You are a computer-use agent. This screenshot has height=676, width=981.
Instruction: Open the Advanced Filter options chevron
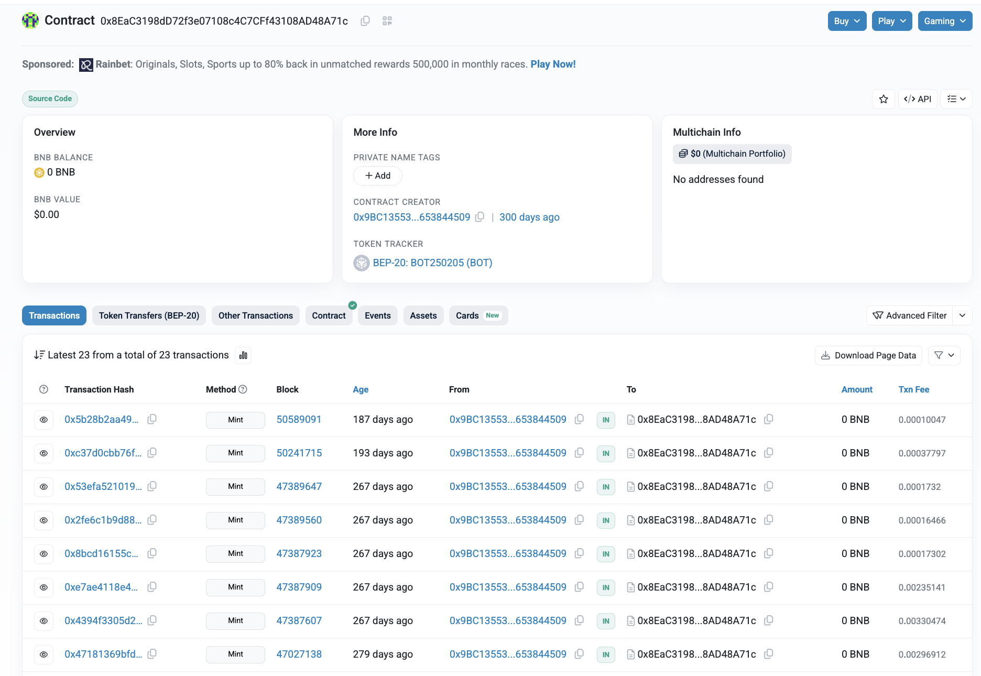[x=963, y=315]
